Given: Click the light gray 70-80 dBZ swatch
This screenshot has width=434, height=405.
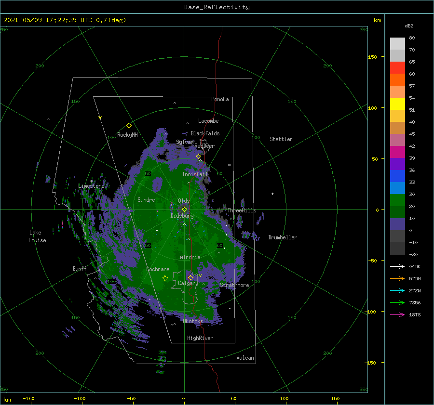Looking at the screenshot, I should 397,44.
